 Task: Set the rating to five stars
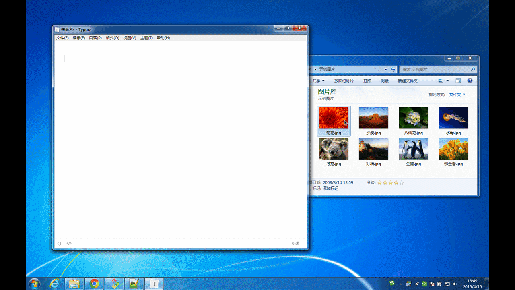pyautogui.click(x=401, y=182)
